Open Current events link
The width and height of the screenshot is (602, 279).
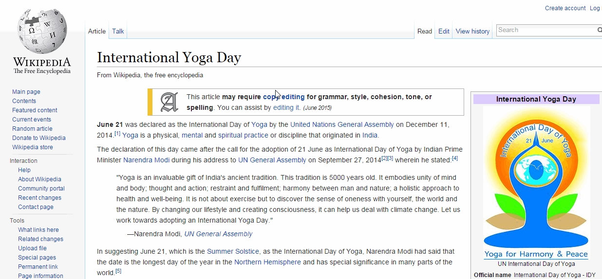point(32,120)
